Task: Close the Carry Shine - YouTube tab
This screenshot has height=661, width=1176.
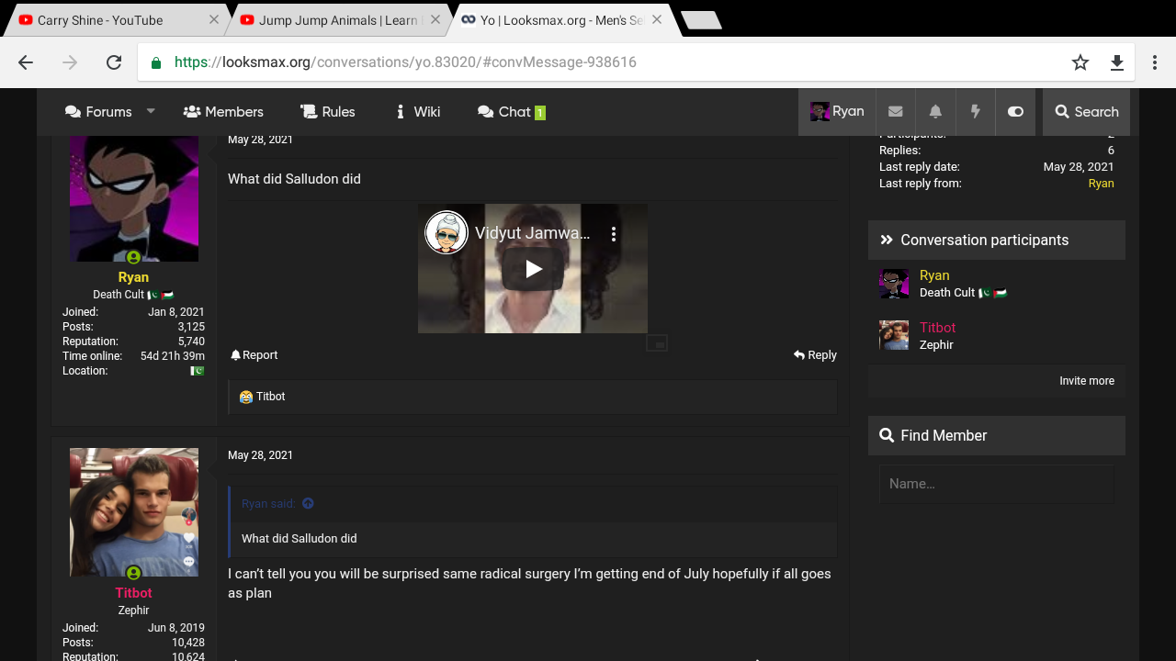Action: click(x=214, y=19)
